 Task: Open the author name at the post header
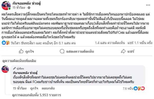[27, 4]
